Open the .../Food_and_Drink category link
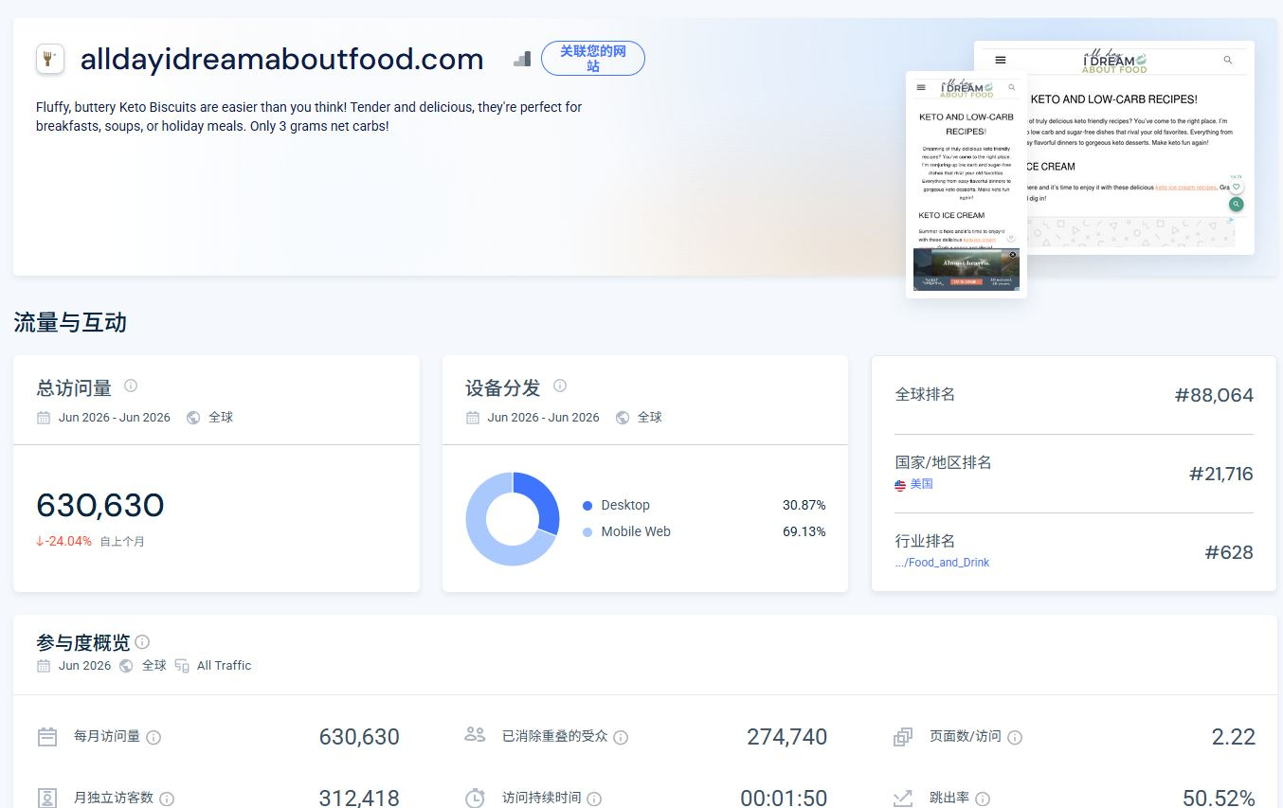The height and width of the screenshot is (808, 1283). pos(942,563)
